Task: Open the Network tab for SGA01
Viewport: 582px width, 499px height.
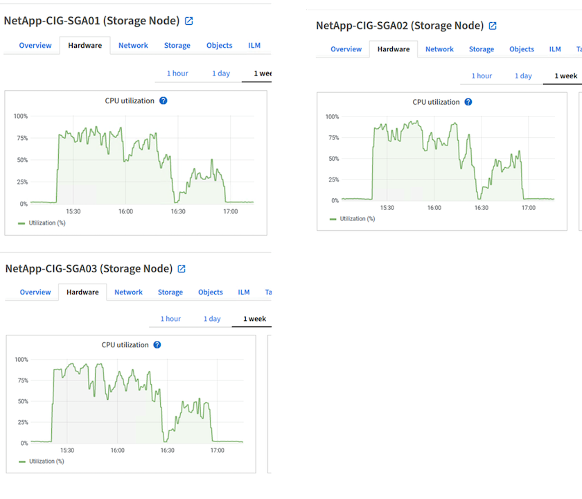Action: [x=133, y=46]
